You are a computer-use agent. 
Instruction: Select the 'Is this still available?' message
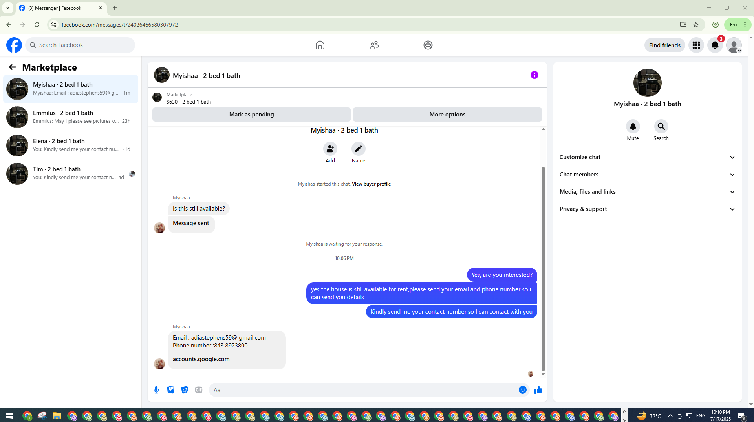tap(199, 209)
